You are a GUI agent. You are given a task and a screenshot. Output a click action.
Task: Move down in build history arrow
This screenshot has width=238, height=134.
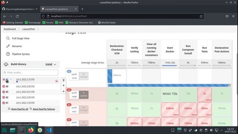[64, 91]
